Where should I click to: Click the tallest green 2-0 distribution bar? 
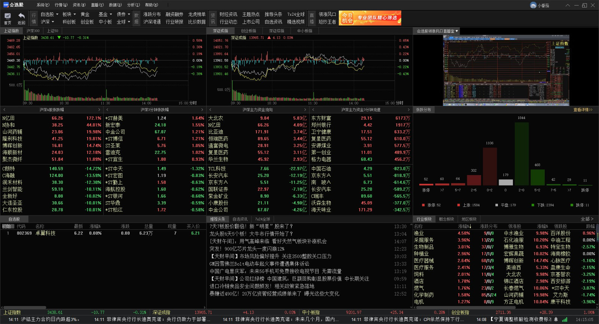pyautogui.click(x=522, y=153)
